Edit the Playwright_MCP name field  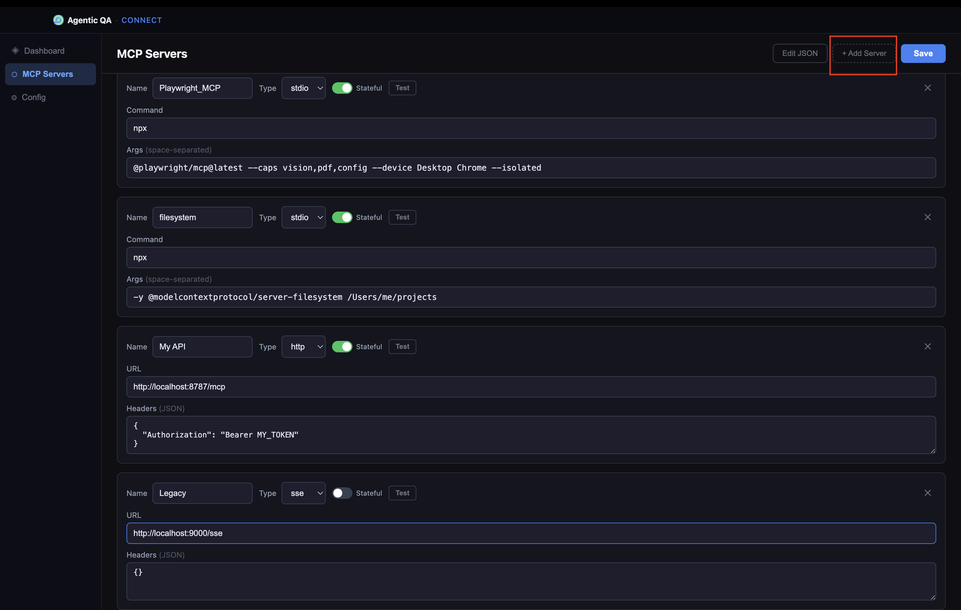coord(202,88)
